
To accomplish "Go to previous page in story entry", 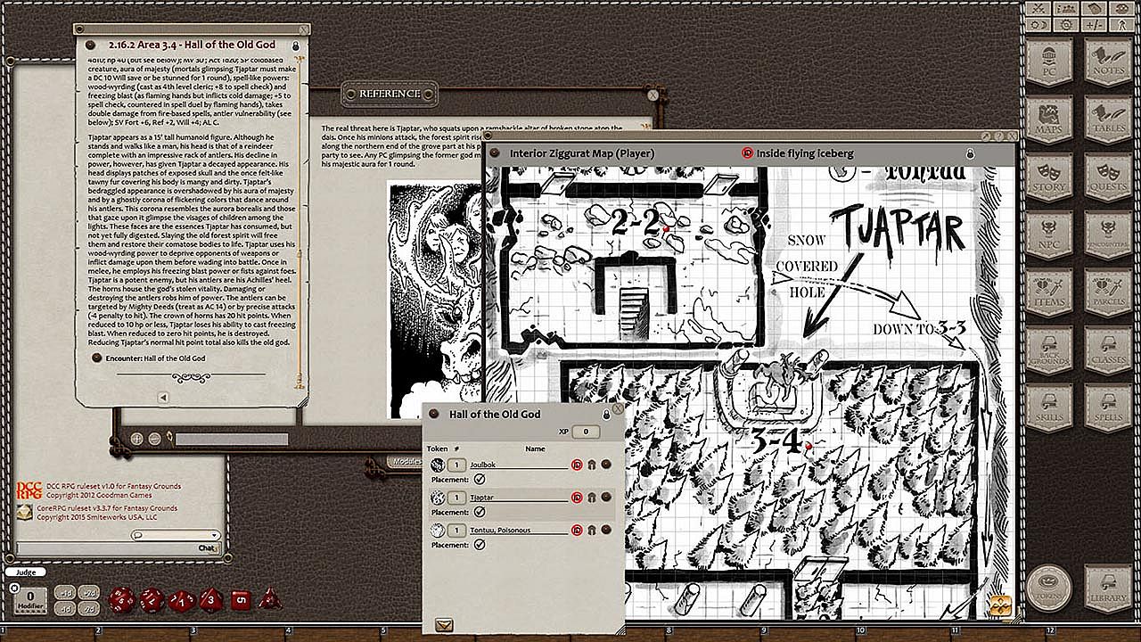I will 163,397.
